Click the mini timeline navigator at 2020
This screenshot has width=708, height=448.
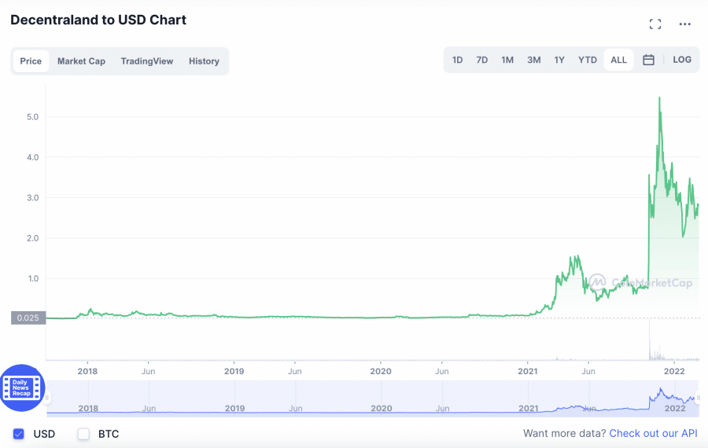(381, 399)
